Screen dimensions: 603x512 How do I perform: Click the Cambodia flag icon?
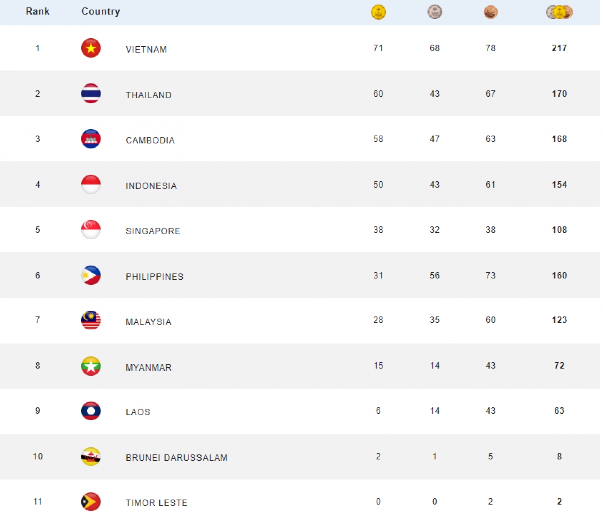[91, 139]
